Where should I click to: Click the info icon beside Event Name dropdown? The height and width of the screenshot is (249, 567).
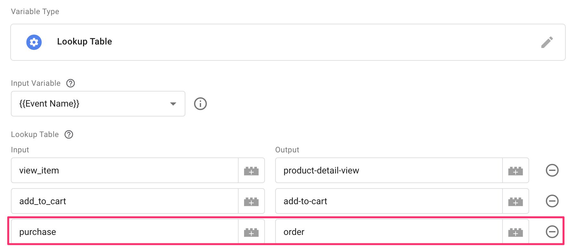click(x=200, y=104)
